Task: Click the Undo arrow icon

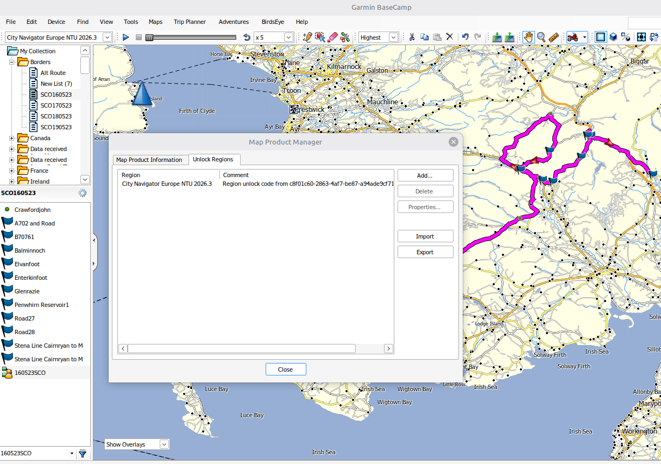Action: point(465,37)
